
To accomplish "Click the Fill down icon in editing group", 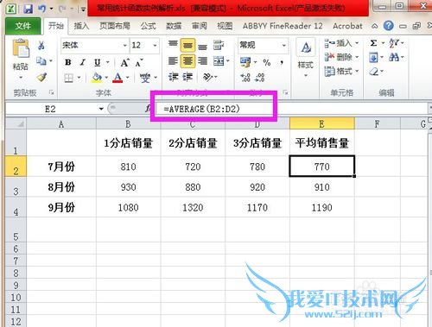I will coord(373,58).
